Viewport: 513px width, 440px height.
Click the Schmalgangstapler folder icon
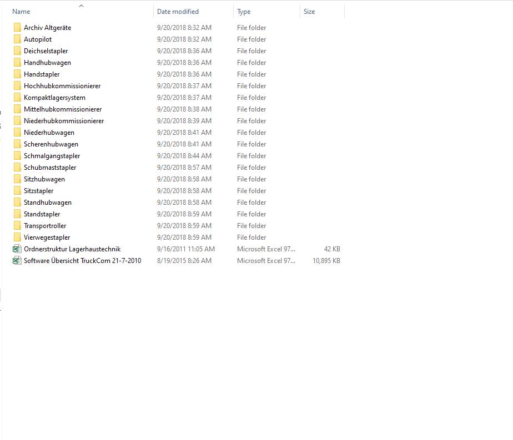[17, 155]
